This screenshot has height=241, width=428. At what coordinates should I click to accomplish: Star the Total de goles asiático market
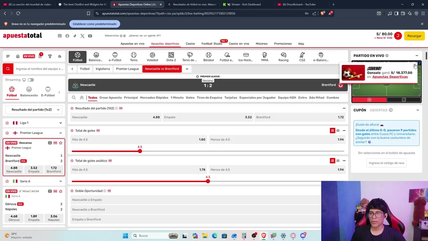tap(72, 161)
